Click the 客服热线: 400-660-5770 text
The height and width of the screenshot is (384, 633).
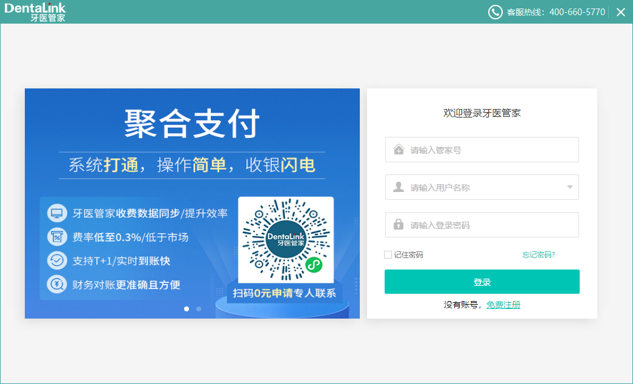coord(556,12)
